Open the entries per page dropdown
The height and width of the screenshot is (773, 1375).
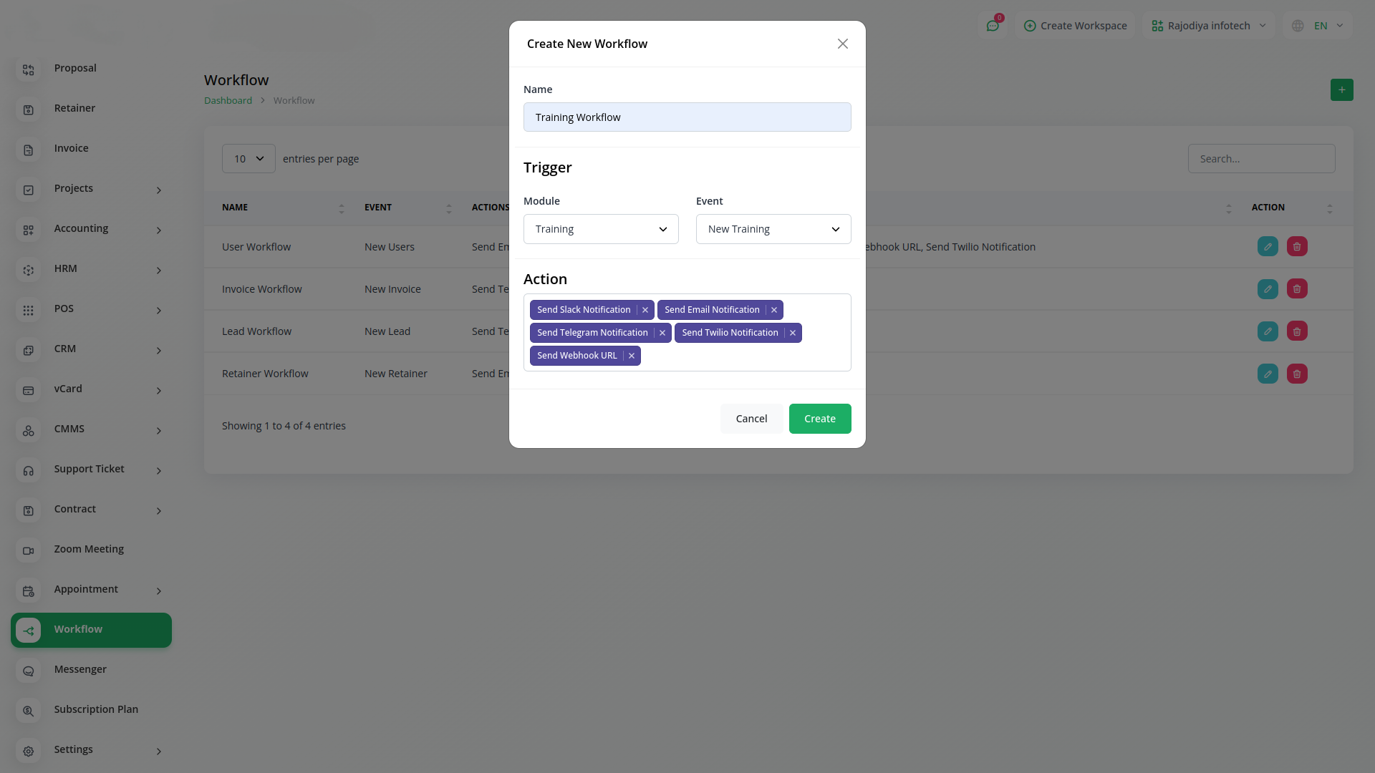[249, 158]
